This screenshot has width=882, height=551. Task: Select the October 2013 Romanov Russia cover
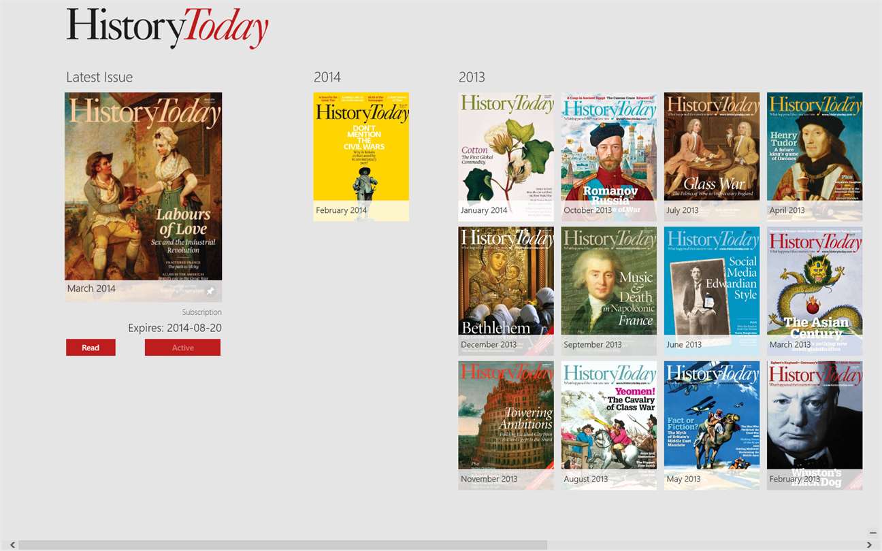pos(609,156)
